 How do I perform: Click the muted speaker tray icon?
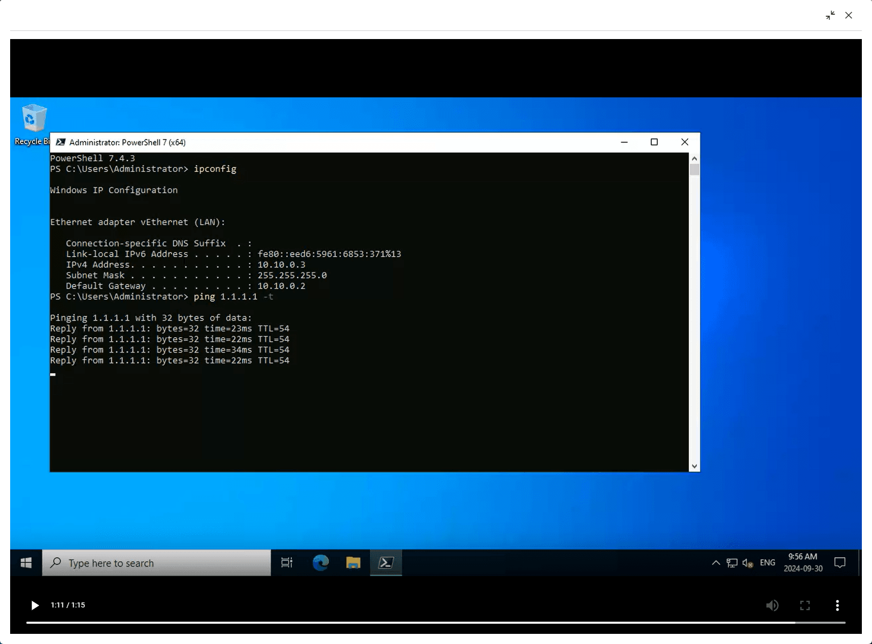[748, 563]
